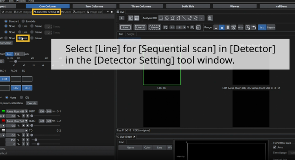Click the delete all ROI trash icon

point(210,18)
